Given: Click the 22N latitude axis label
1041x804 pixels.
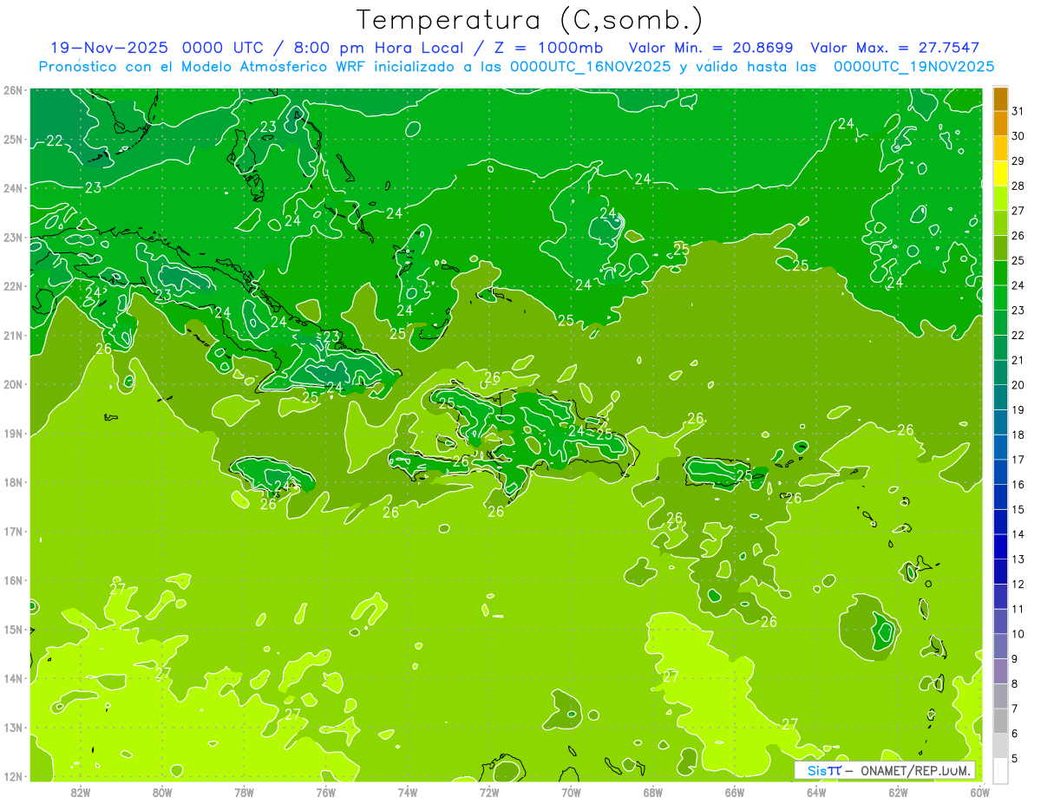Looking at the screenshot, I should [x=12, y=286].
